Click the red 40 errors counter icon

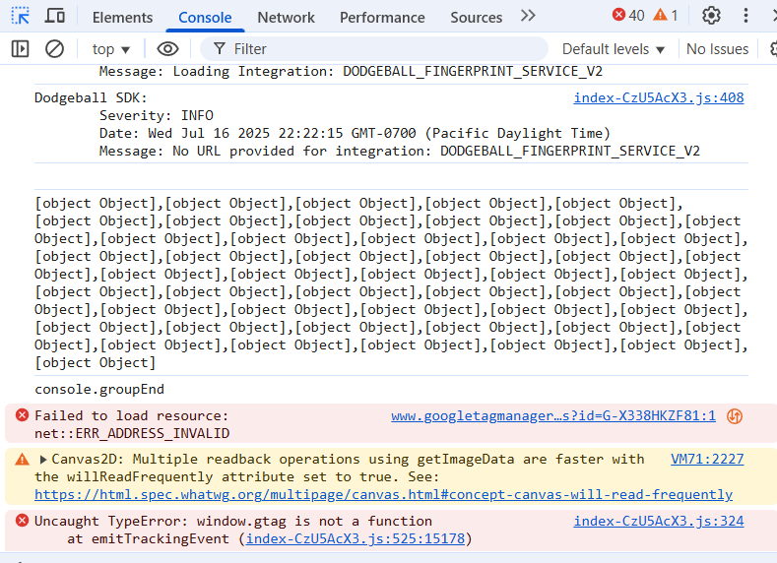pos(618,15)
